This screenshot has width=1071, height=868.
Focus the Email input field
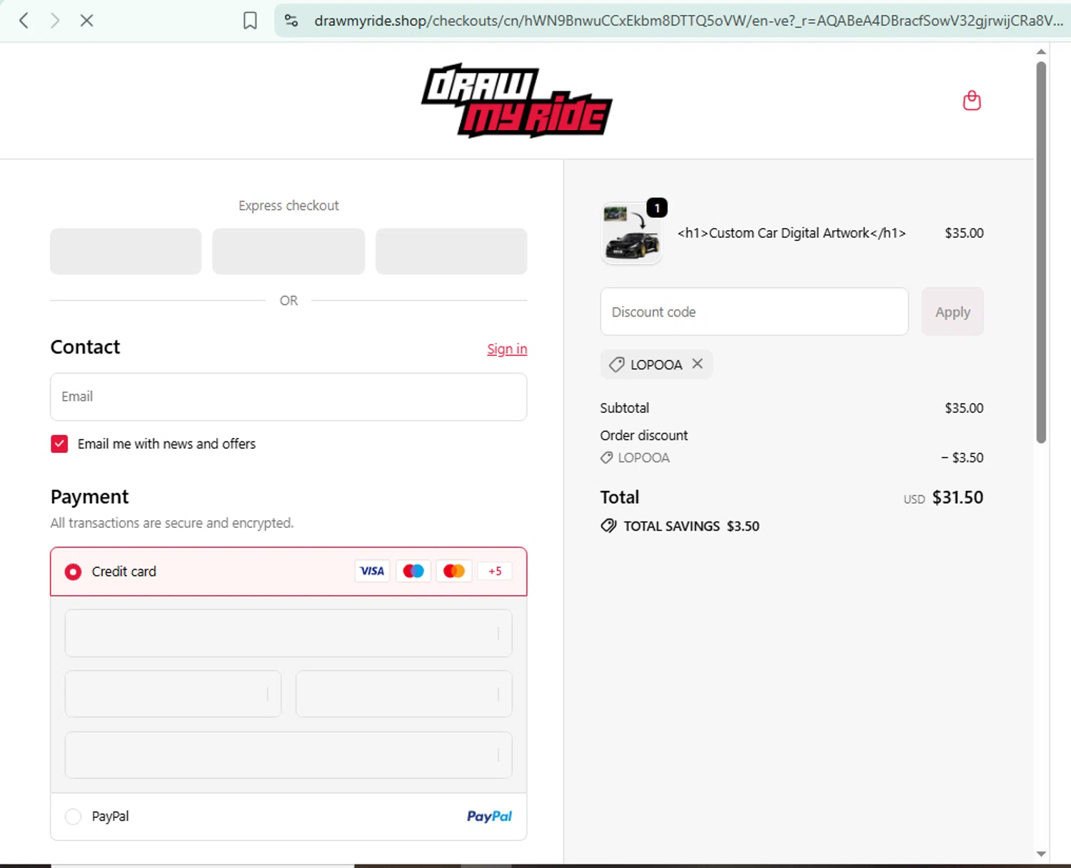point(288,396)
